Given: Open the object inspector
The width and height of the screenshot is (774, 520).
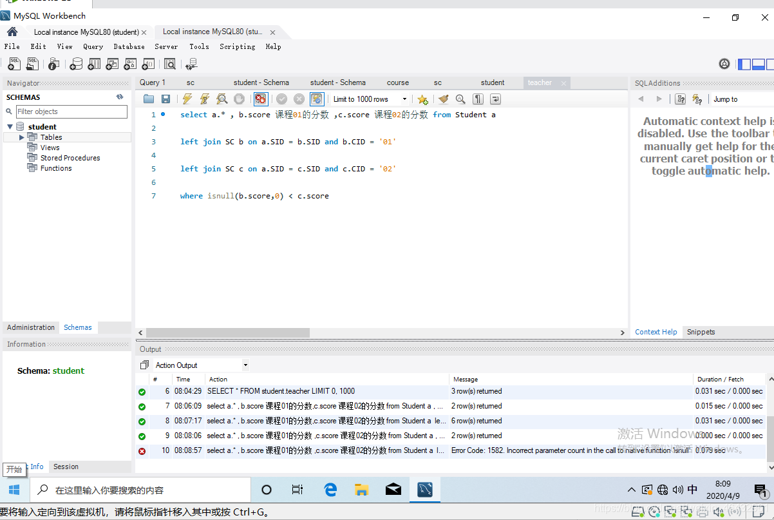Looking at the screenshot, I should [53, 64].
